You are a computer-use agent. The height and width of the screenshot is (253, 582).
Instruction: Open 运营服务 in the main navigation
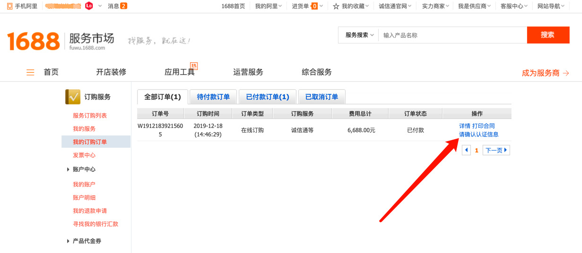248,72
